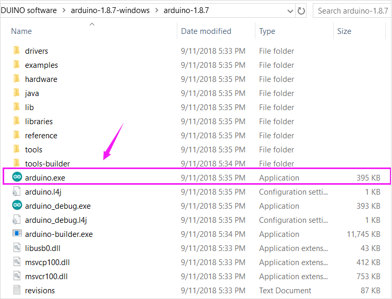This screenshot has width=392, height=299.
Task: Click the 43 KB size value
Action: point(371,248)
